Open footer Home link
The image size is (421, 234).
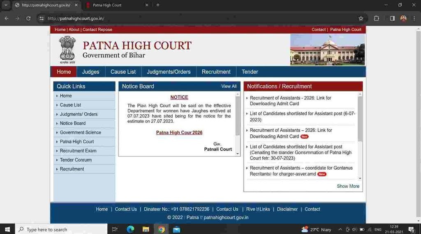click(102, 209)
